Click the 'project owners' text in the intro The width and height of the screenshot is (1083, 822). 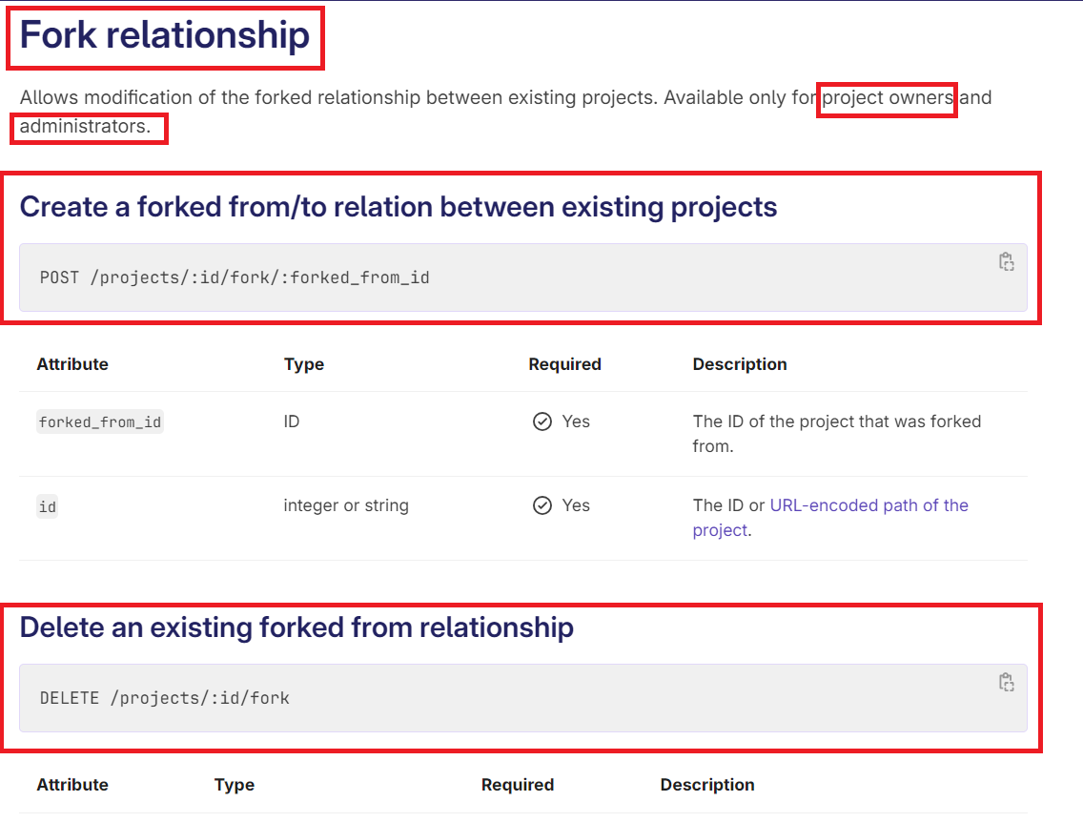tap(888, 97)
